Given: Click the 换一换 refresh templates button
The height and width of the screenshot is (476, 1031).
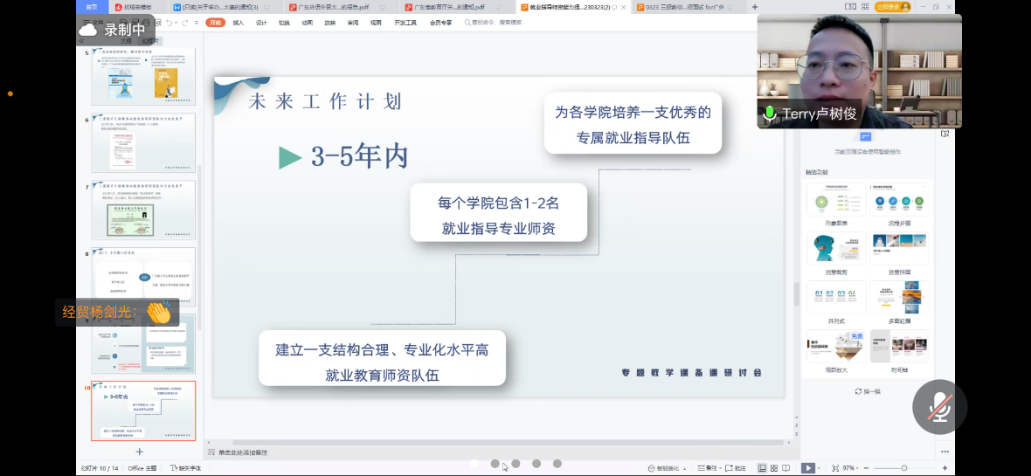Looking at the screenshot, I should click(x=867, y=391).
